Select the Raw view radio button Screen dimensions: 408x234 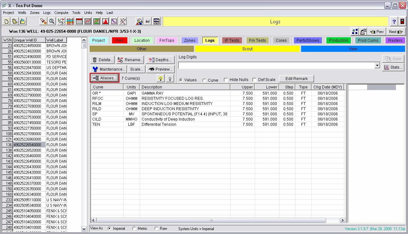156,228
